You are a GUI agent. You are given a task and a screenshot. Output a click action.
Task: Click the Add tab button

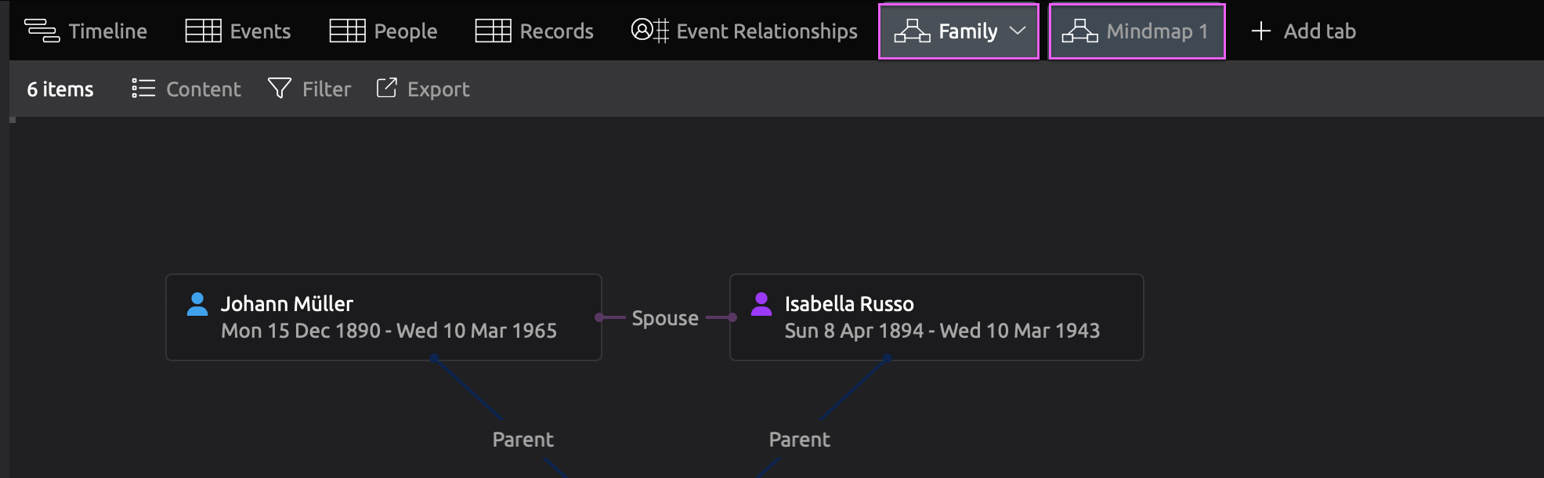tap(1304, 31)
